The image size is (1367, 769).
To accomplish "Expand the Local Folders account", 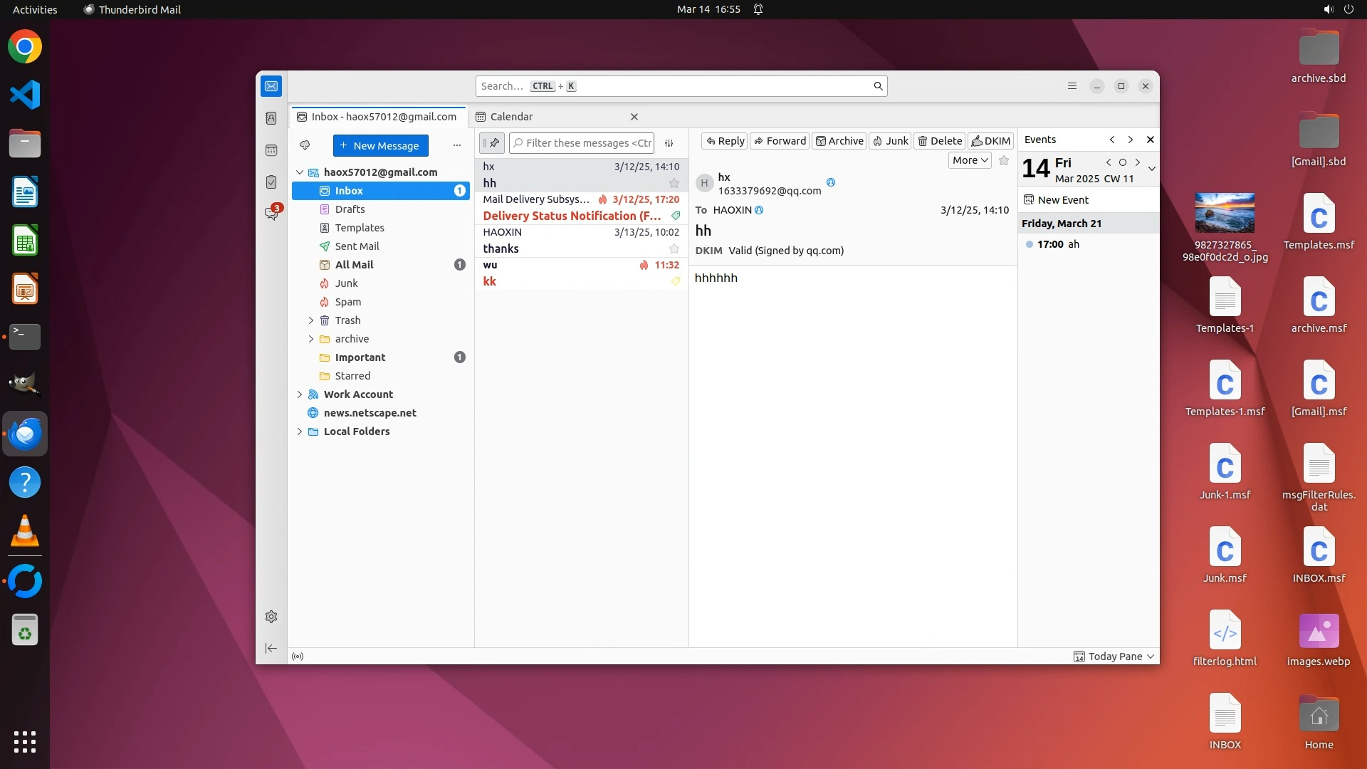I will tap(300, 431).
